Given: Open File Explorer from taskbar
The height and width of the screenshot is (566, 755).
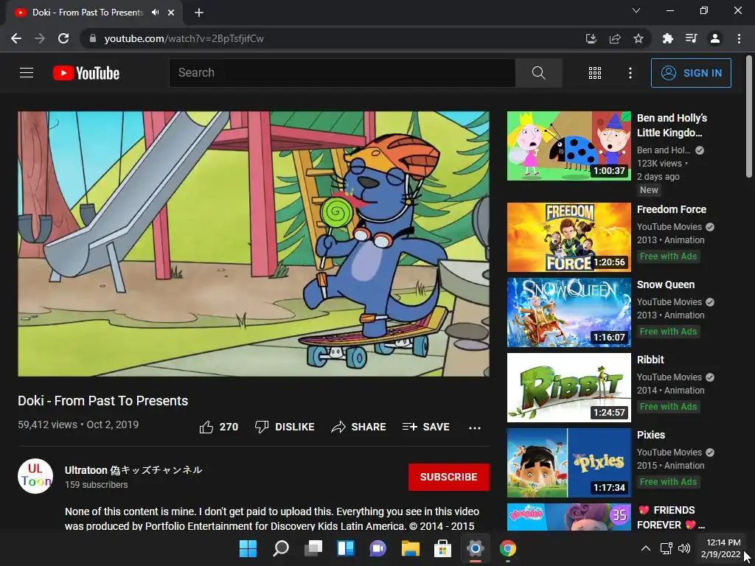Looking at the screenshot, I should (411, 548).
